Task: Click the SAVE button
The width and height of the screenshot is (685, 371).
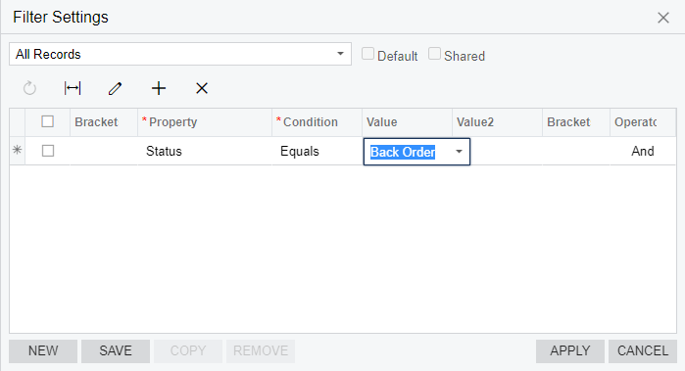Action: 116,350
